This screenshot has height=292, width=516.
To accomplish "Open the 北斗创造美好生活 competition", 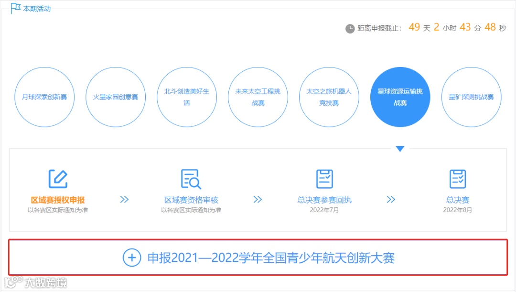I will click(x=187, y=97).
